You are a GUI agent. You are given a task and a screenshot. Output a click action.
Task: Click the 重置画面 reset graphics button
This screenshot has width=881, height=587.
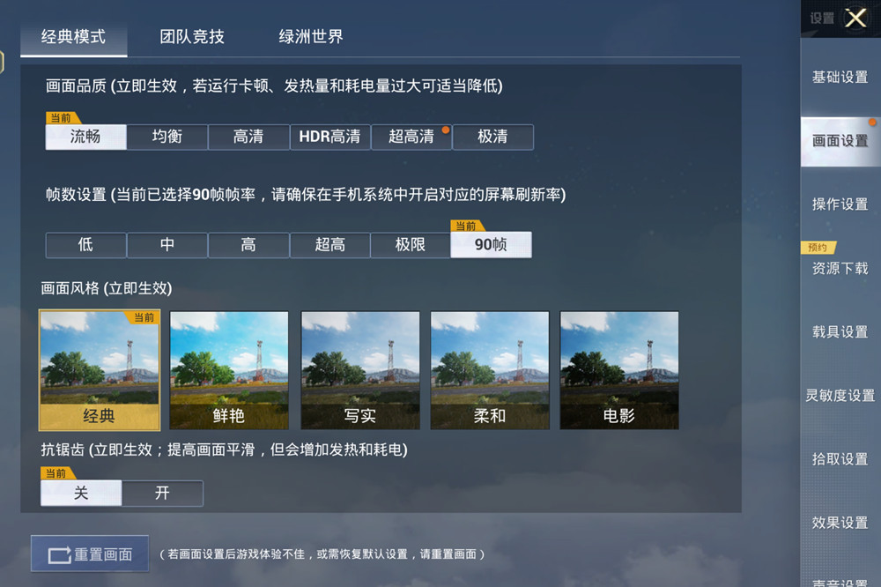click(90, 554)
